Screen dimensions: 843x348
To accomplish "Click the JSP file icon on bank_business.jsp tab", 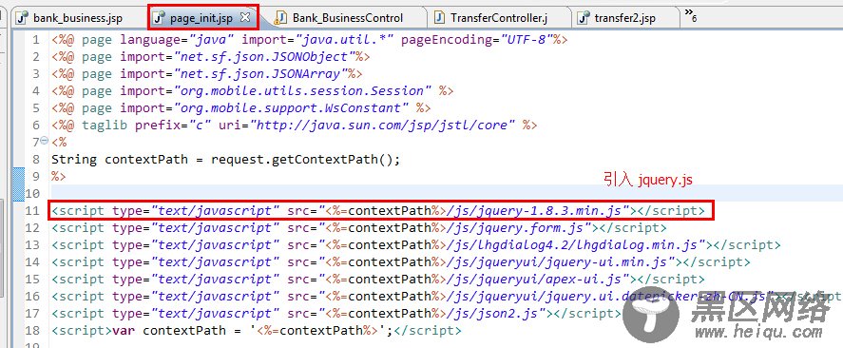I will (22, 18).
